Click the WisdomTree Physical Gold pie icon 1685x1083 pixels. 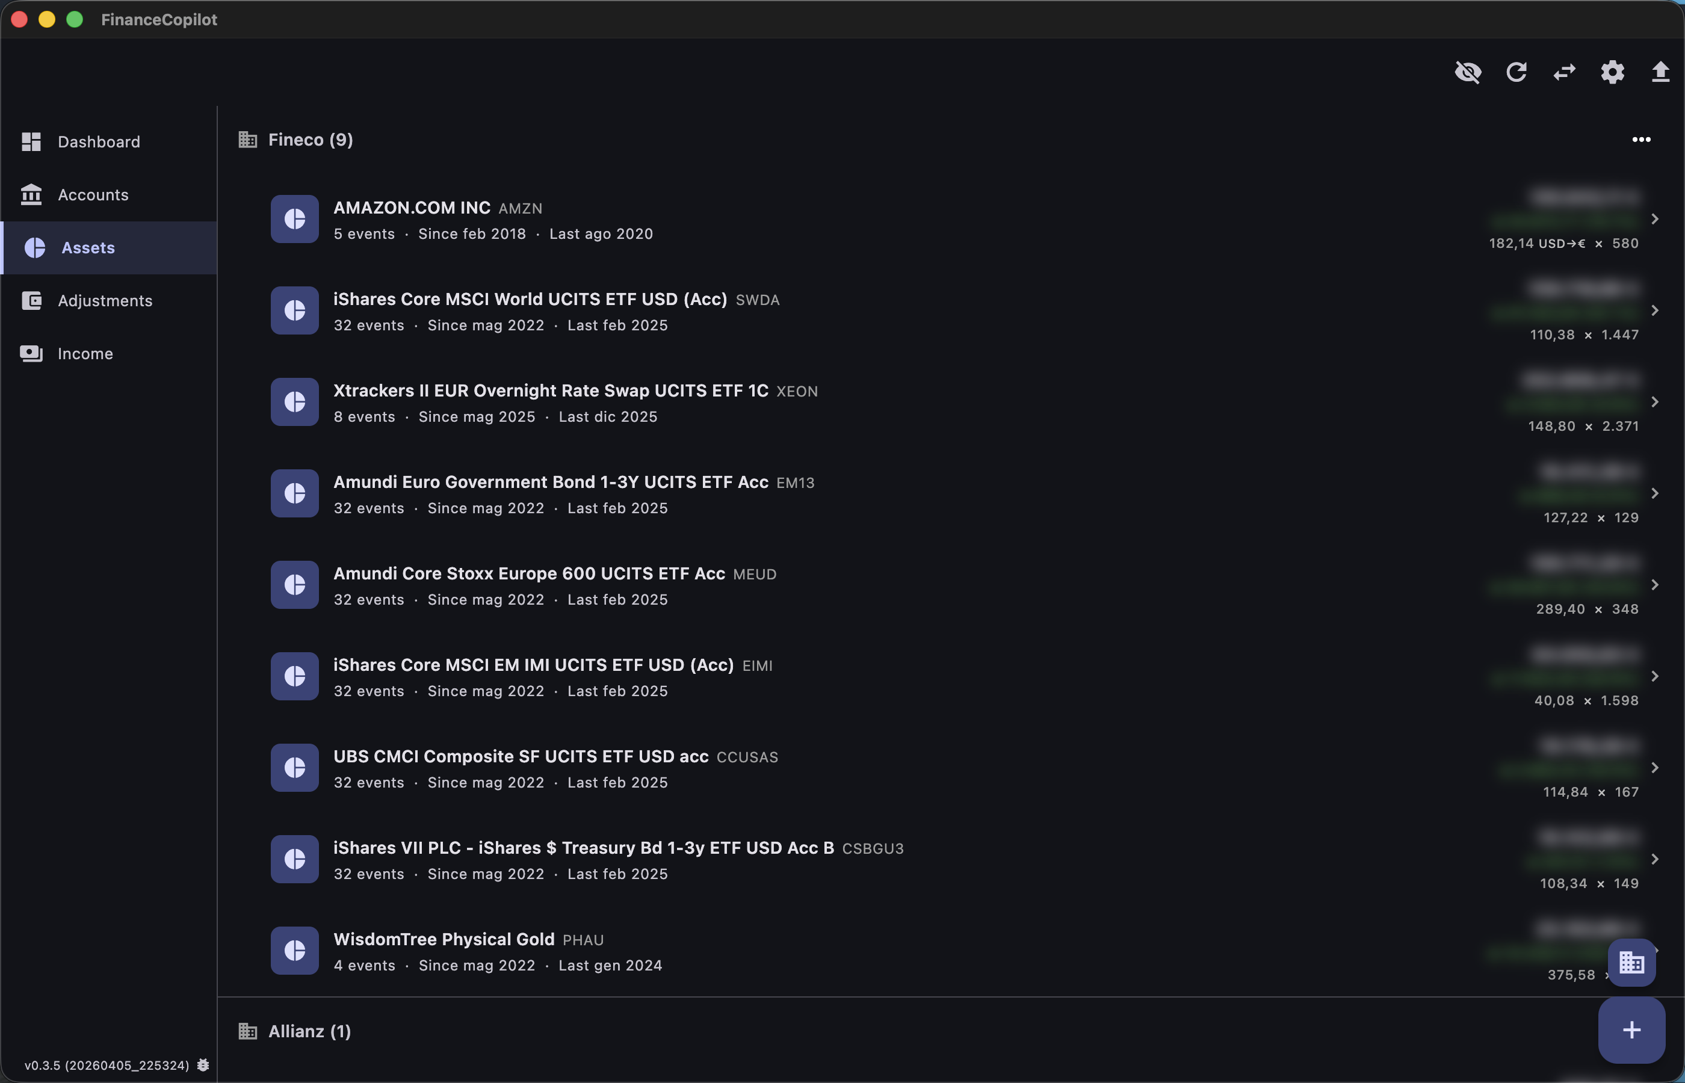point(295,951)
